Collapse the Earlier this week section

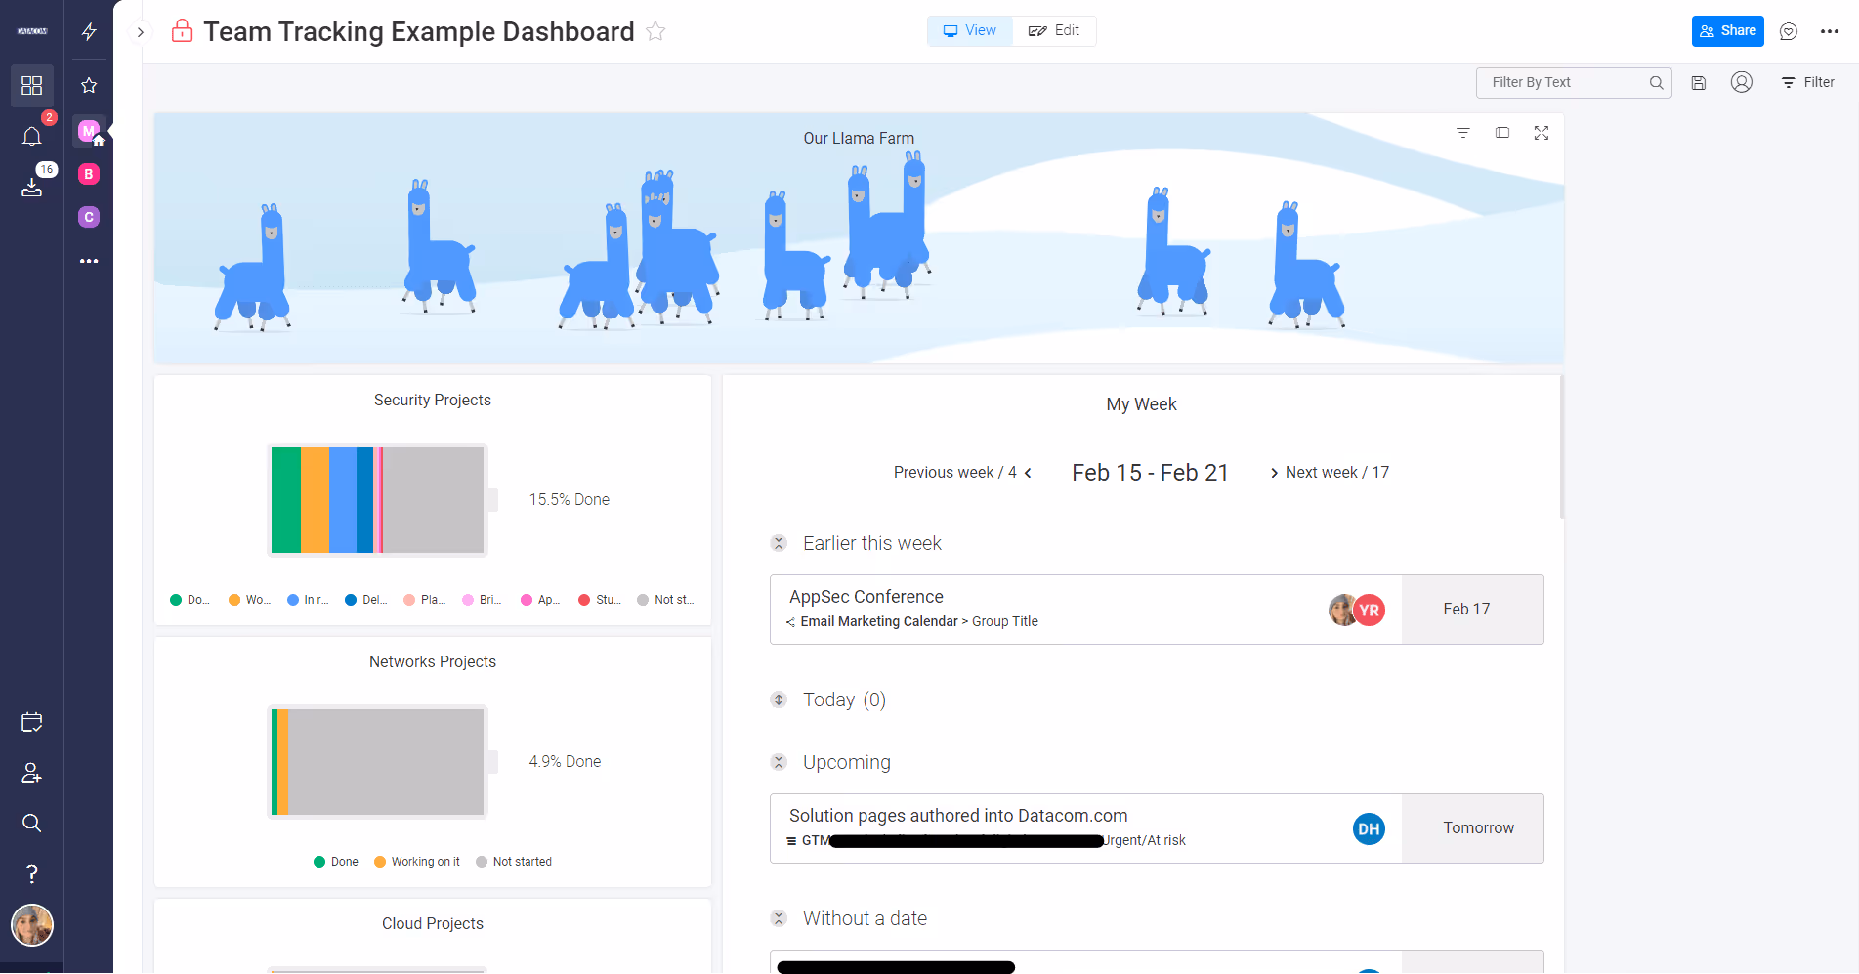tap(779, 543)
